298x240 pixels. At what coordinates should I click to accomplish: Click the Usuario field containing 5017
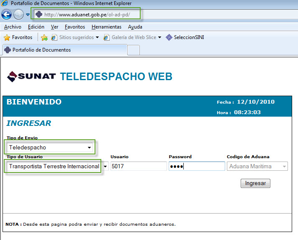[x=139, y=166]
